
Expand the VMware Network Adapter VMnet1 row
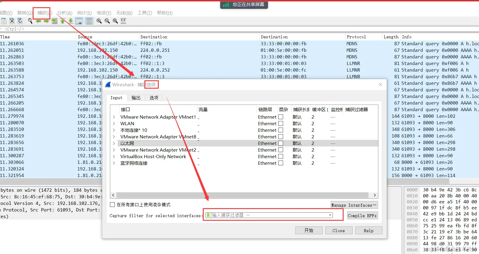tap(114, 117)
